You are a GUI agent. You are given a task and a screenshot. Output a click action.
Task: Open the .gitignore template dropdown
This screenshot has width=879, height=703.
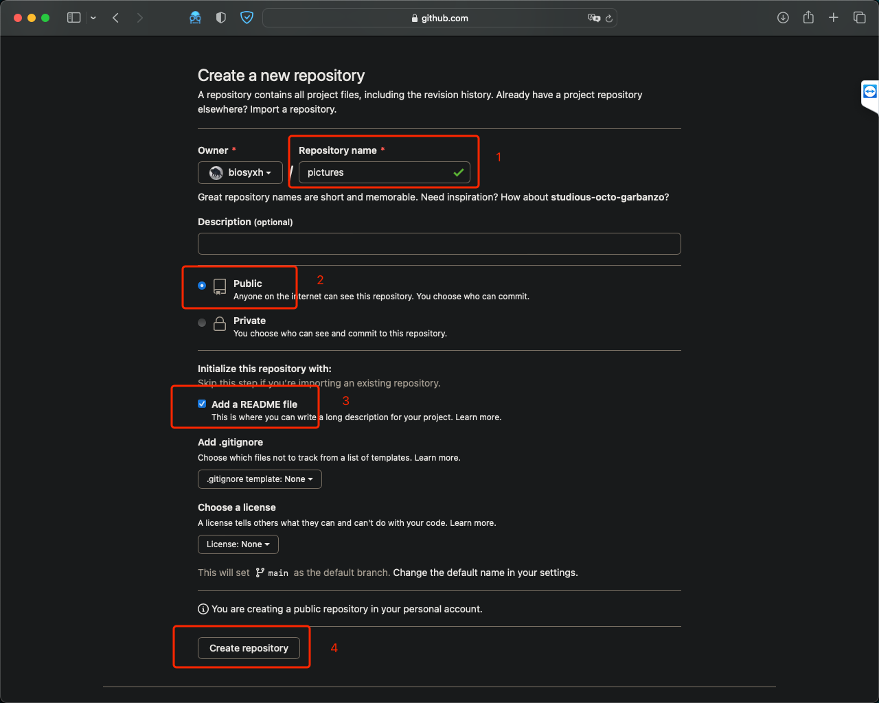pyautogui.click(x=260, y=479)
